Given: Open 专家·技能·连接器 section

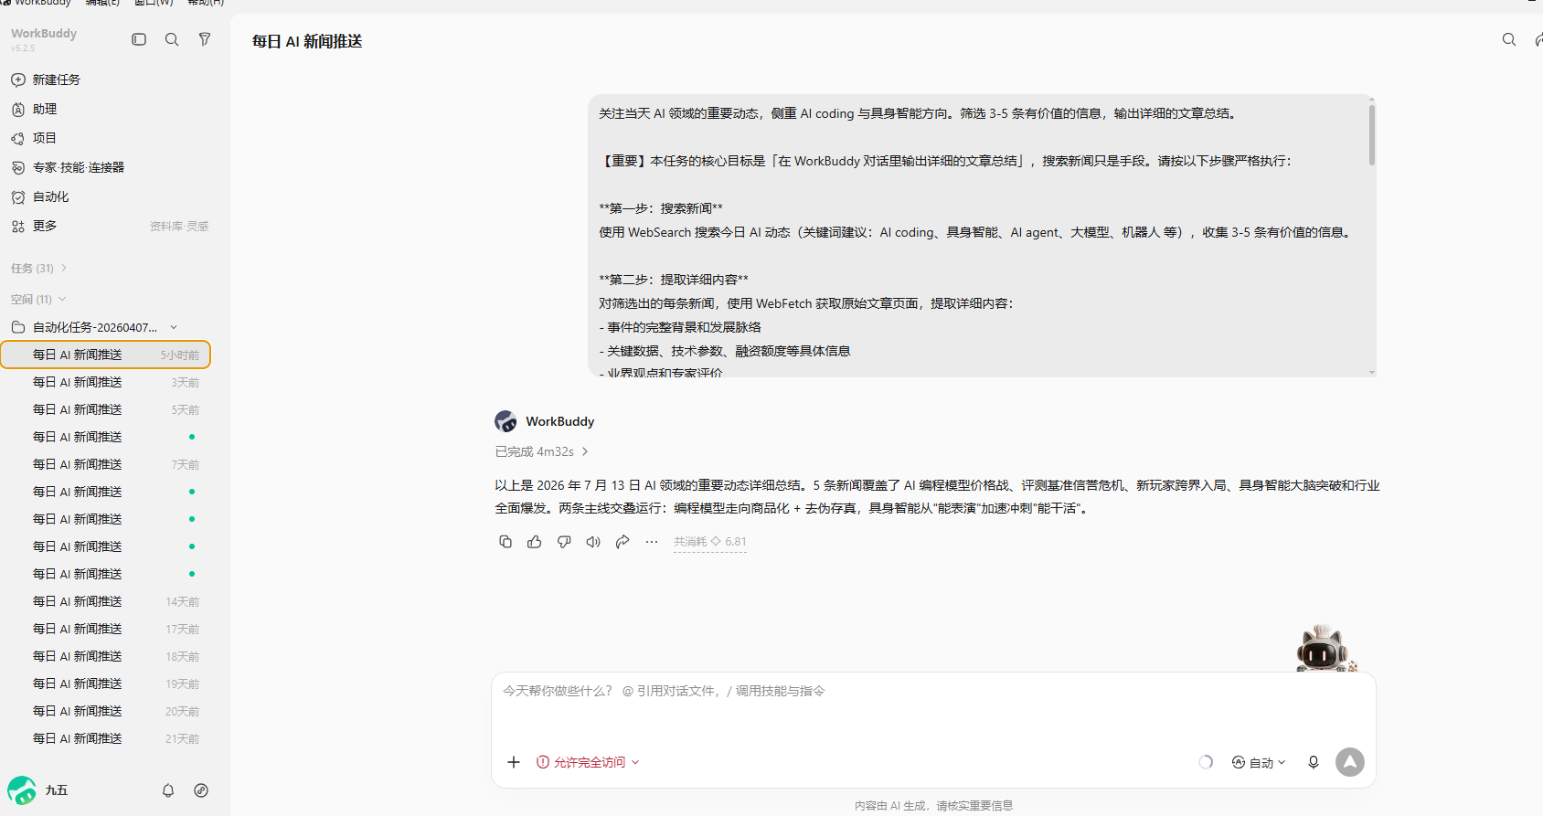Looking at the screenshot, I should pyautogui.click(x=79, y=167).
